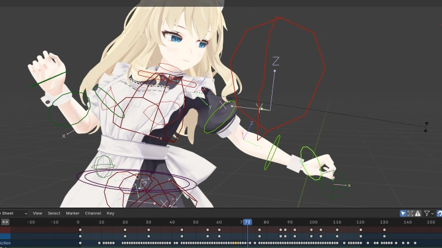The height and width of the screenshot is (248, 442).
Task: Click the up-down arrow handle in the viewport
Action: (x=425, y=127)
